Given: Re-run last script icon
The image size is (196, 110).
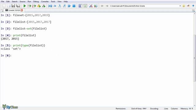Looking at the screenshot, I should pyautogui.click(x=44, y=6).
